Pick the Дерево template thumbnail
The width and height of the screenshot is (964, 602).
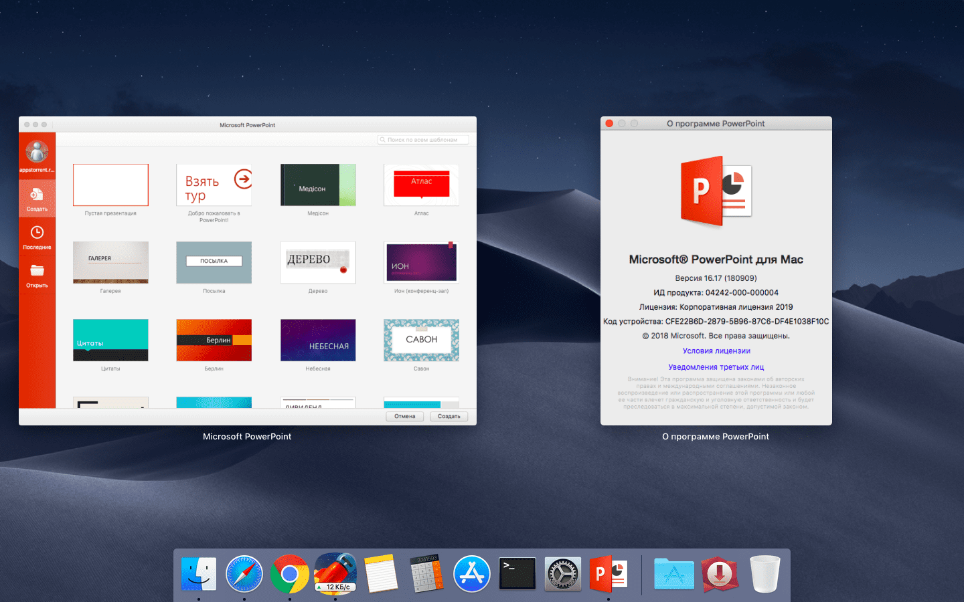pyautogui.click(x=318, y=262)
